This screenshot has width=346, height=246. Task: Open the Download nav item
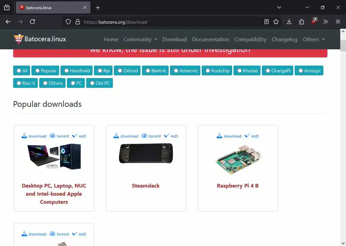coord(175,39)
